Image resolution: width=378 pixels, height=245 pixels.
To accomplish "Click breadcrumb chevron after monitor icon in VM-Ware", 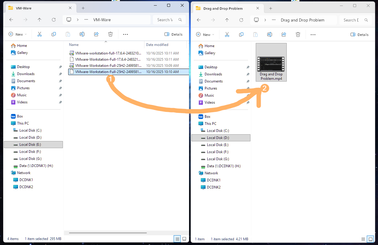I will (x=78, y=20).
